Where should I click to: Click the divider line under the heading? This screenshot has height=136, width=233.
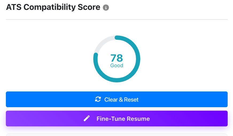pyautogui.click(x=117, y=19)
